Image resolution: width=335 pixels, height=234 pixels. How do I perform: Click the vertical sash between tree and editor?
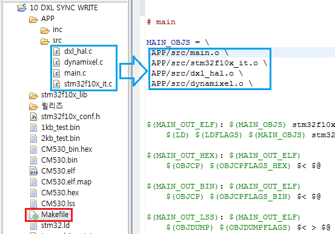click(x=130, y=117)
